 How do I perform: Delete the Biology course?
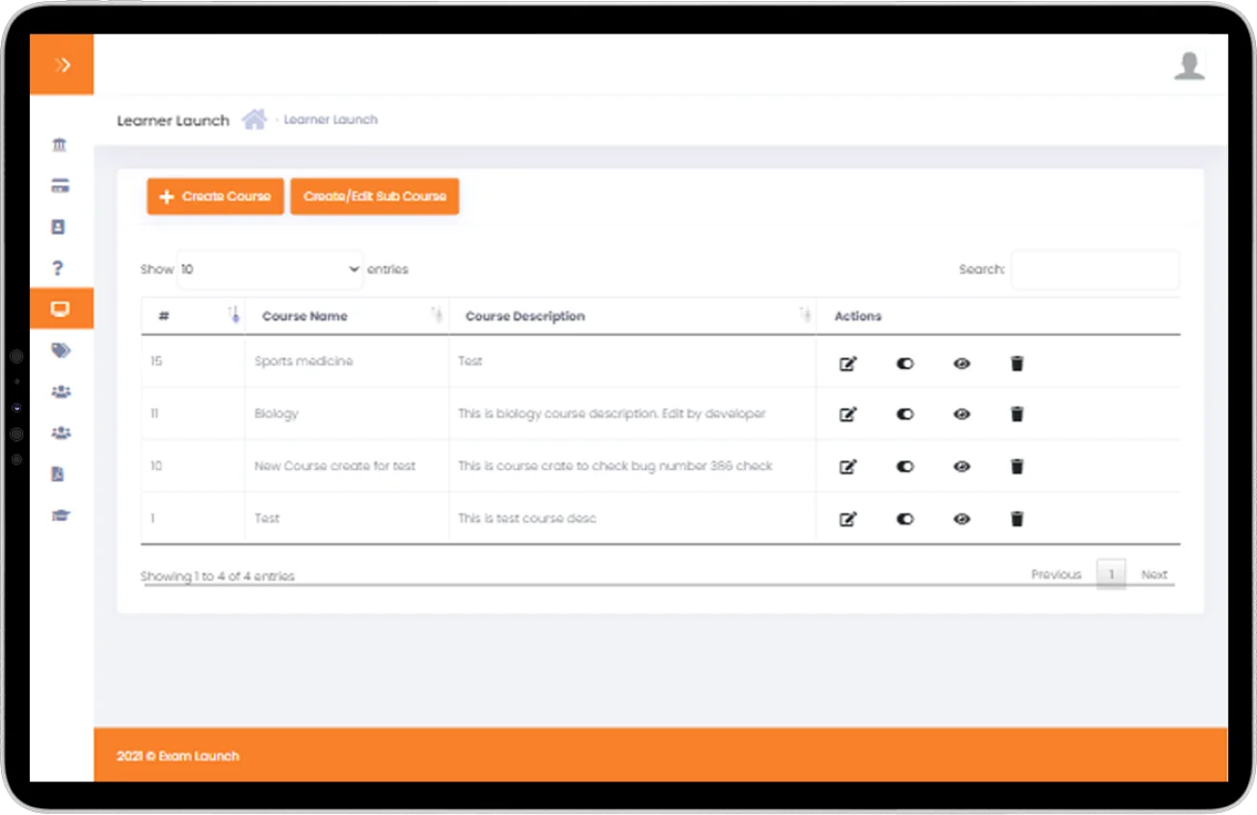(1016, 414)
